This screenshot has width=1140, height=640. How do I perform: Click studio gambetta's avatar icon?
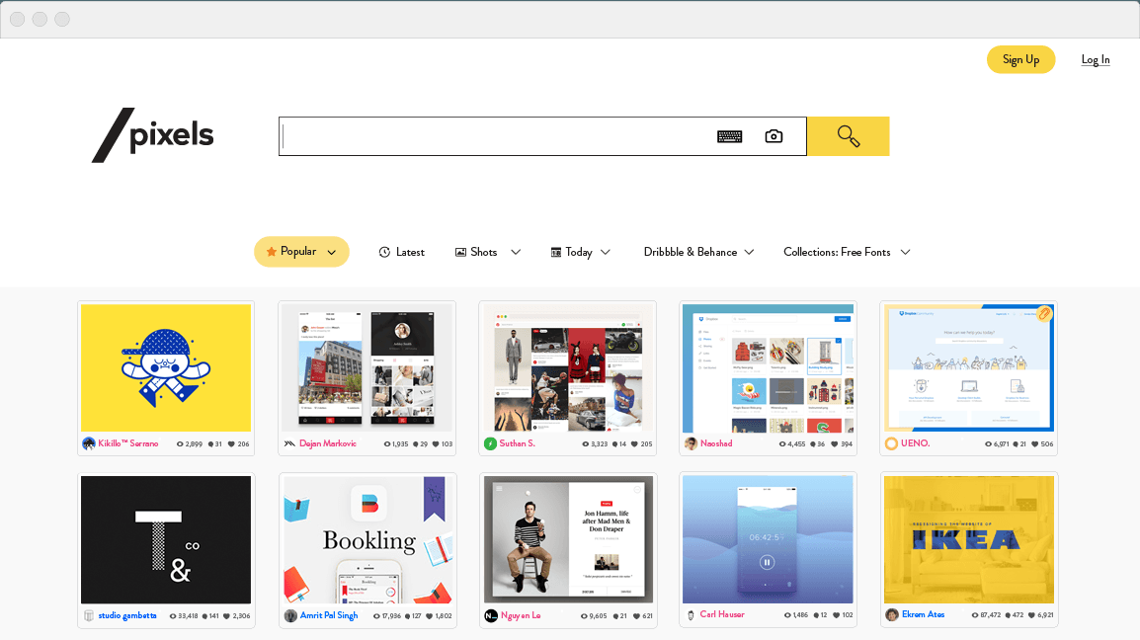click(x=89, y=616)
